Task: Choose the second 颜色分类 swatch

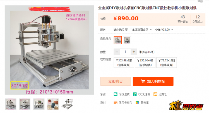Action: 127,40
